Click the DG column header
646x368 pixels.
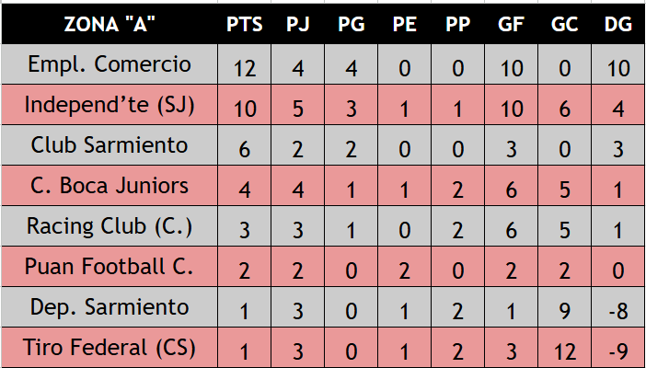618,24
